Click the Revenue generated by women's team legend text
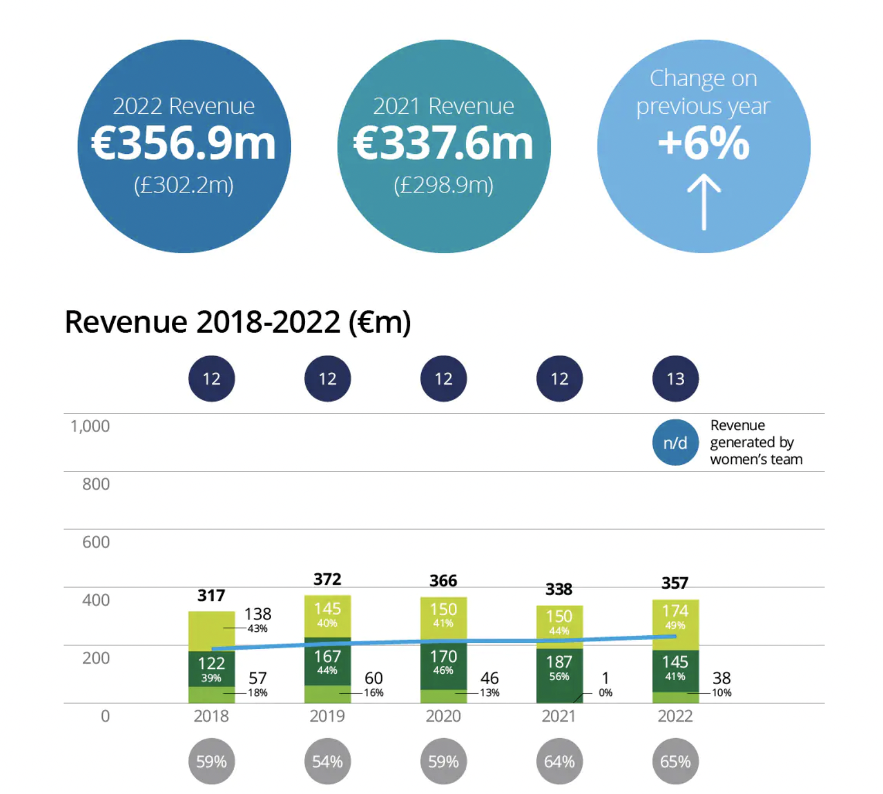This screenshot has height=794, width=883. 756,442
